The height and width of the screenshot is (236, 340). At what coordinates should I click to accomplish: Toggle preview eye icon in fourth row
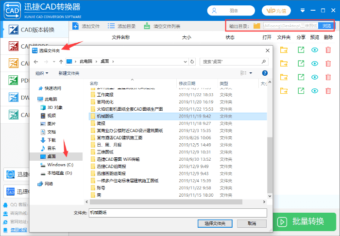315,91
